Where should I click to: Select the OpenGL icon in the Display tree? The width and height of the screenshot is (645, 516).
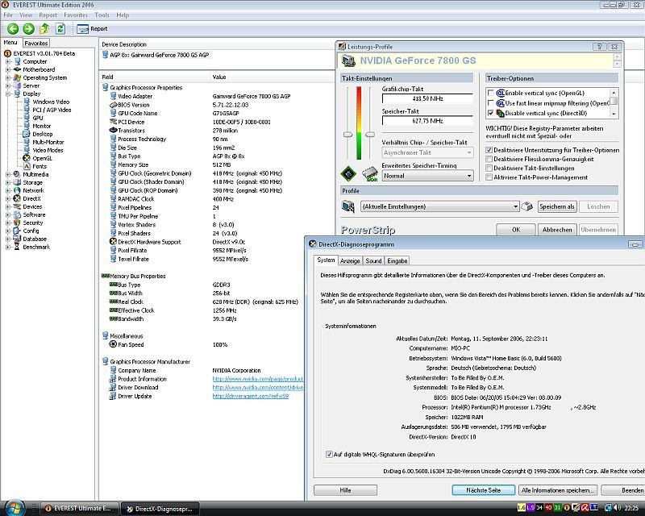pos(27,158)
